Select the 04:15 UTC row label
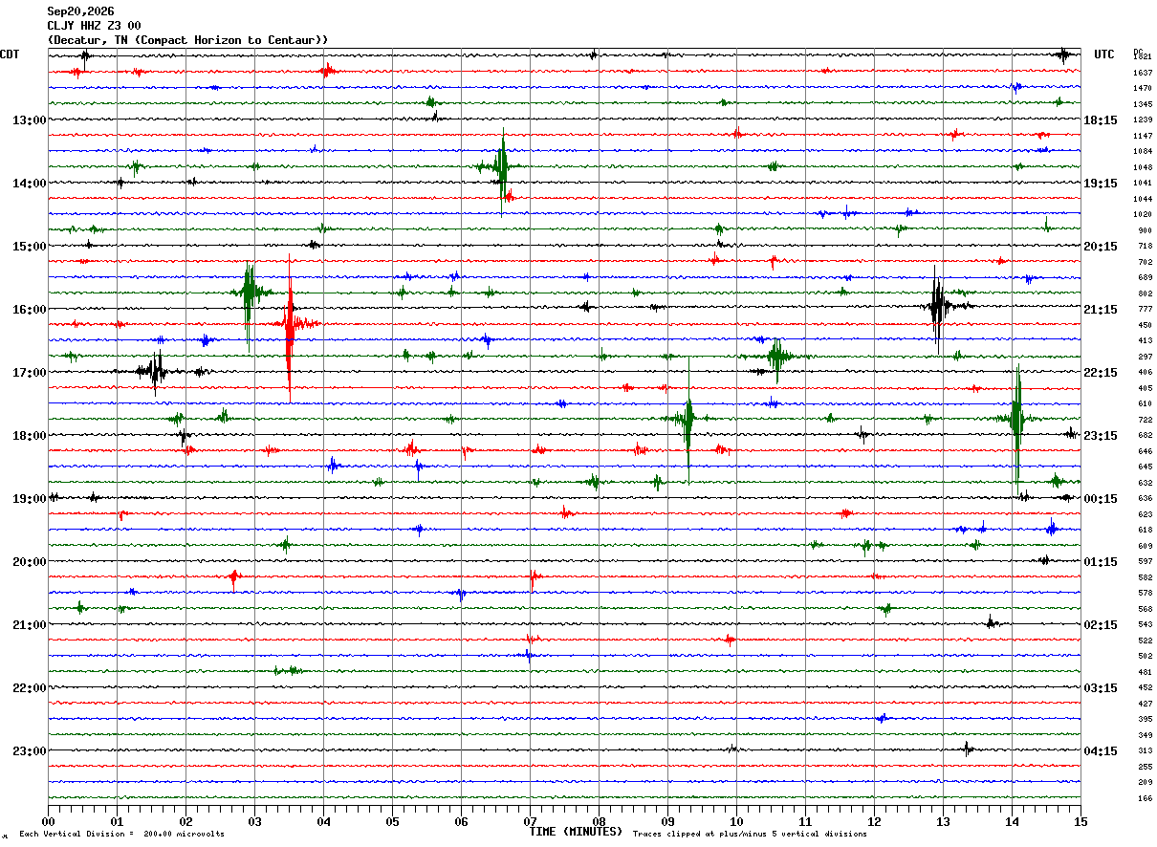 (x=1101, y=751)
